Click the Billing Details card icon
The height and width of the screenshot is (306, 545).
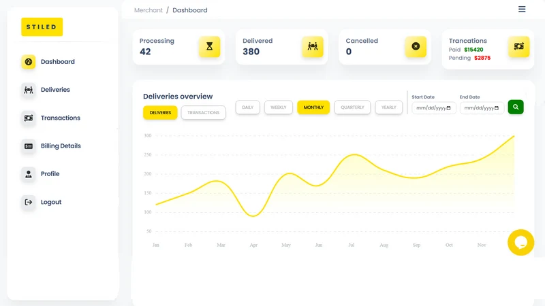click(29, 146)
